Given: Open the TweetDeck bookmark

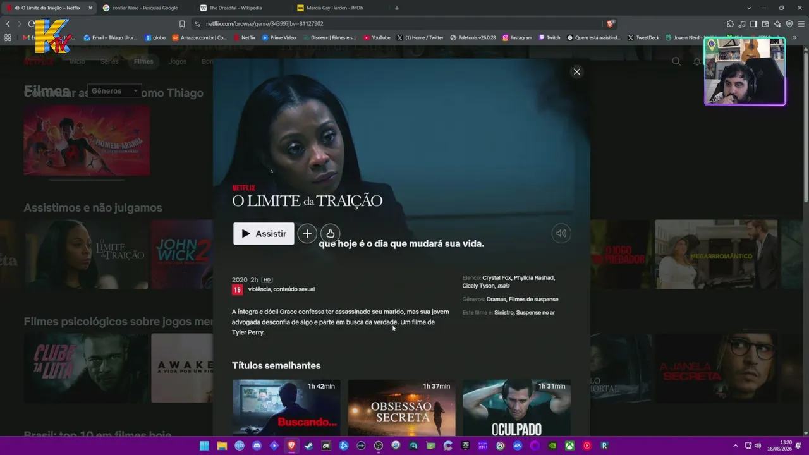Looking at the screenshot, I should click(x=643, y=37).
